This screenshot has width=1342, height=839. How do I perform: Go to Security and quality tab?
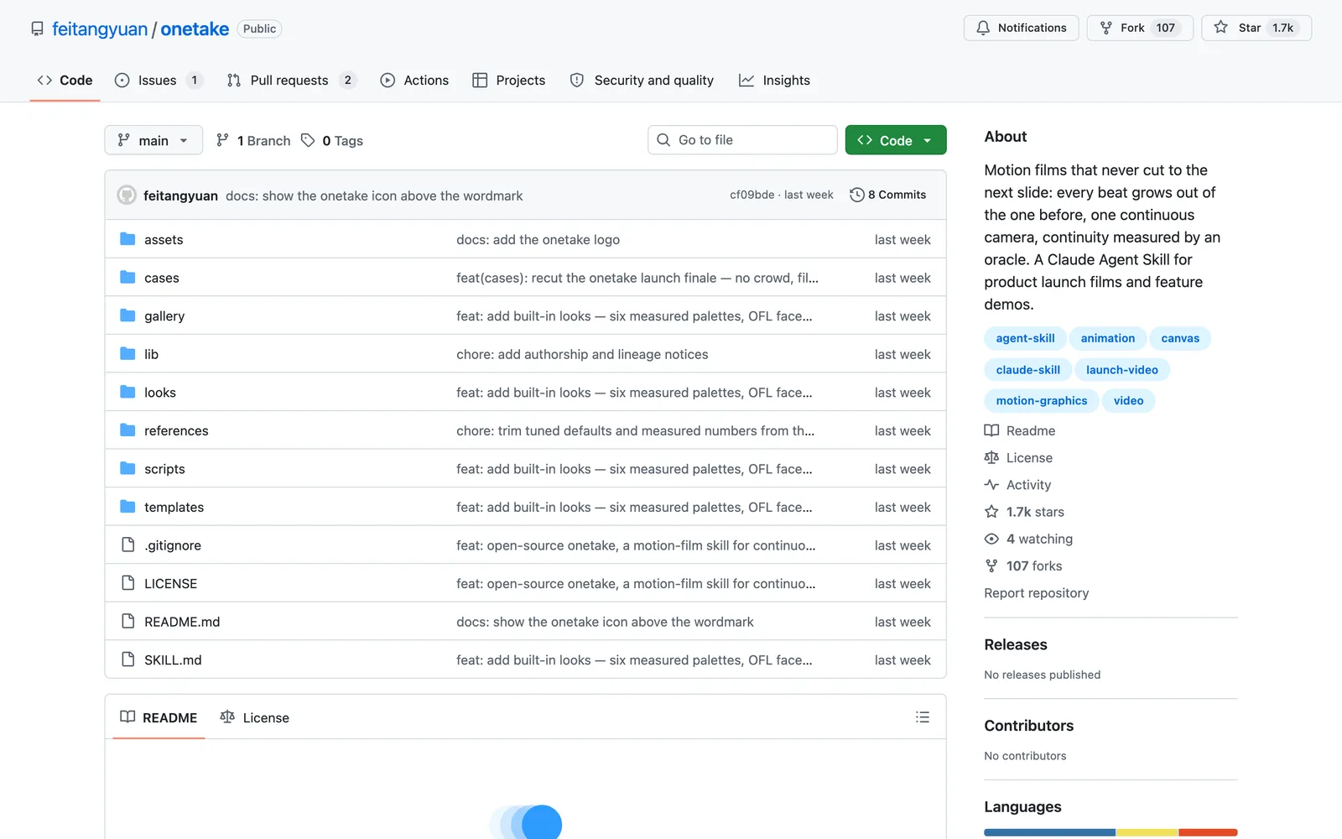click(642, 81)
